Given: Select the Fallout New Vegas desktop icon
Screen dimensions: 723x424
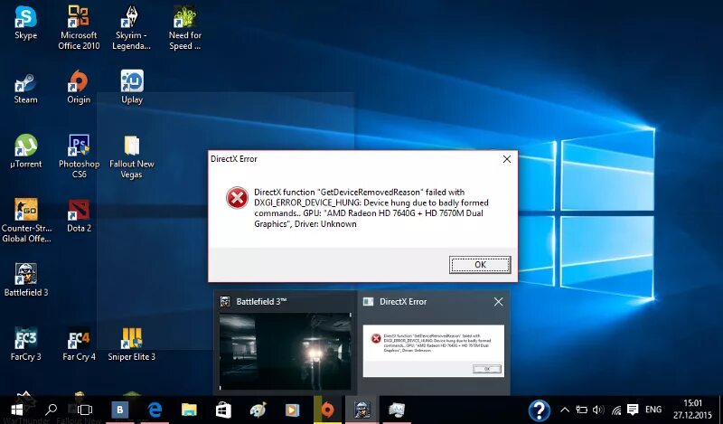Looking at the screenshot, I should pyautogui.click(x=131, y=155).
